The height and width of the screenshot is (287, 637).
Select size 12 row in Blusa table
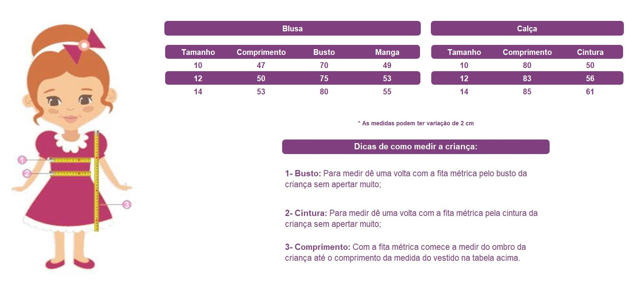292,78
